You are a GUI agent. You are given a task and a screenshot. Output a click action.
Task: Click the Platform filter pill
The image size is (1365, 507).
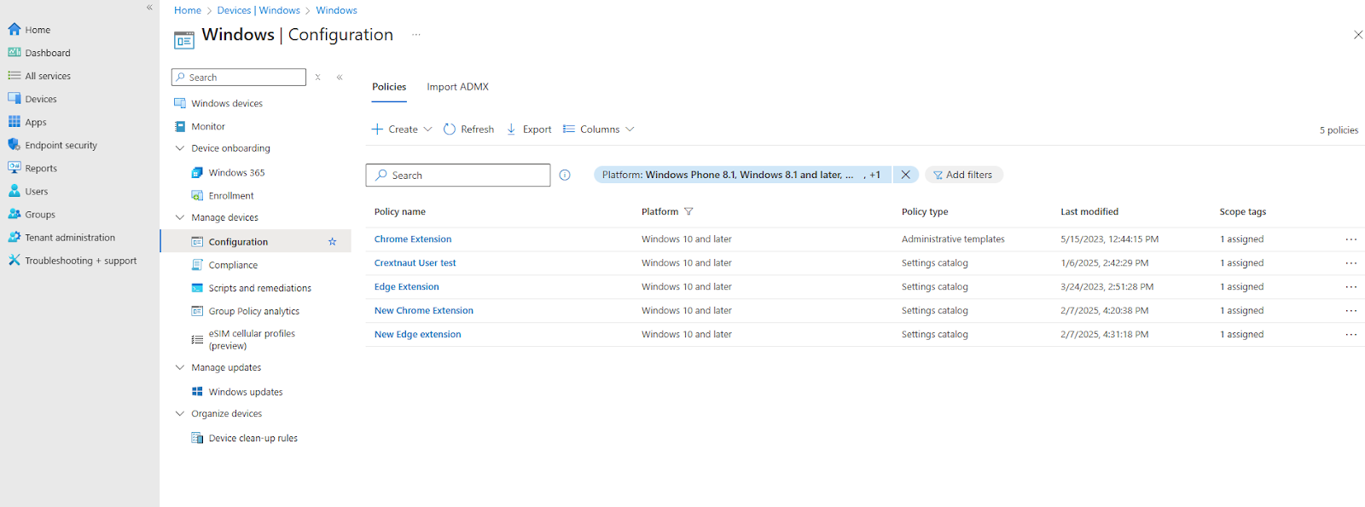(742, 175)
